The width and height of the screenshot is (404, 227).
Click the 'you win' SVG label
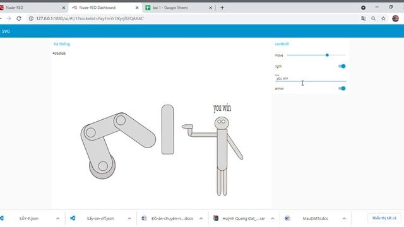(222, 108)
